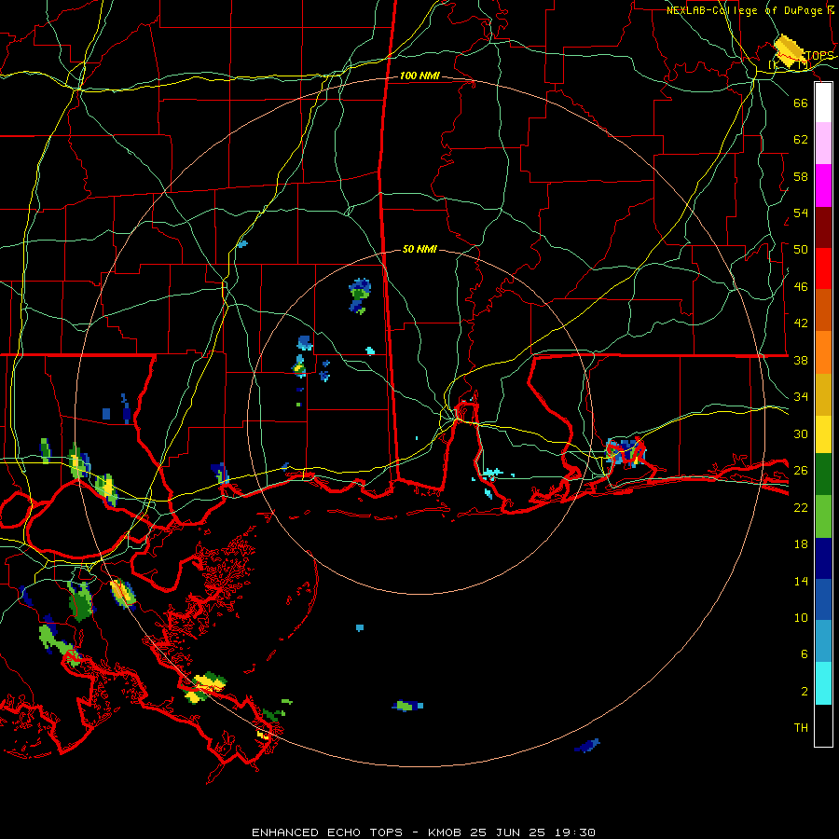
Task: Select the light green legend swatch
Action: click(x=823, y=516)
